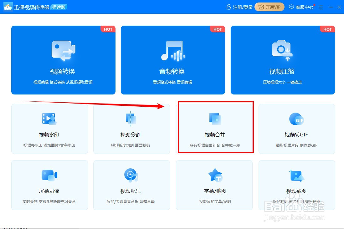Image resolution: width=344 pixels, height=229 pixels.
Task: Click the 视频转GIF label
Action: point(296,135)
